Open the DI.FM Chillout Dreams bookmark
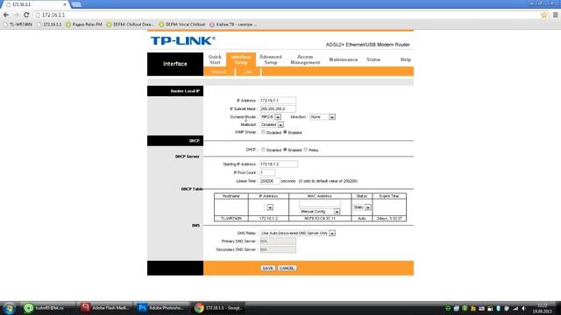 [131, 24]
